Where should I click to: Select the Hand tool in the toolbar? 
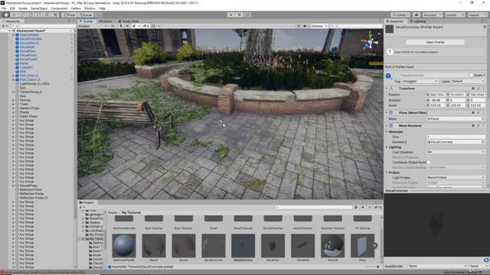(x=6, y=15)
